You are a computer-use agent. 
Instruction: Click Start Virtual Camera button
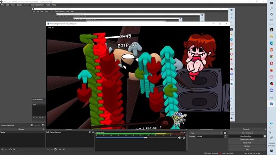point(247,139)
